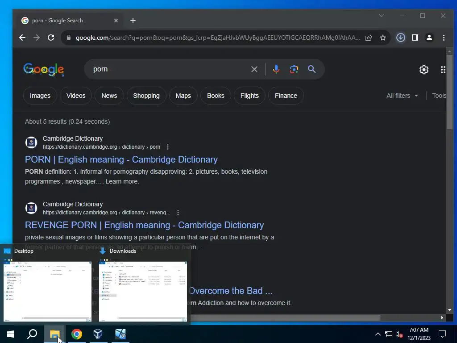457x343 pixels.
Task: Open Google quick settings gear
Action: (x=424, y=69)
